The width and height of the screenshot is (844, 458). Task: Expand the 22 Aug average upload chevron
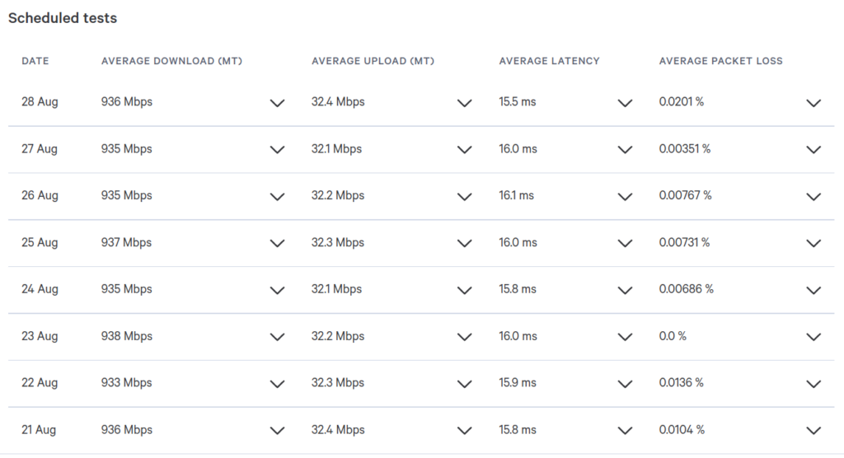pyautogui.click(x=465, y=384)
